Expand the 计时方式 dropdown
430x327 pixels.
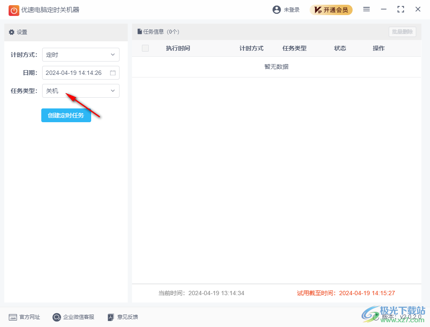(81, 55)
